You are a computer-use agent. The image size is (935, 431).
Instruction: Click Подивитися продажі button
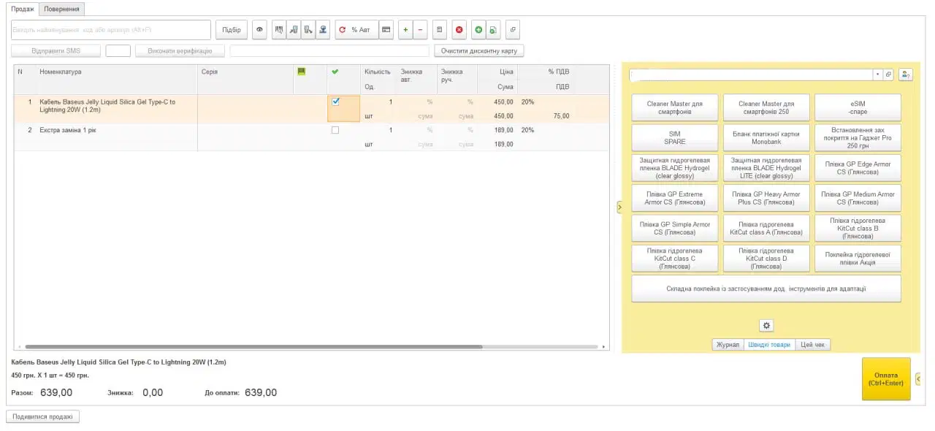click(42, 416)
